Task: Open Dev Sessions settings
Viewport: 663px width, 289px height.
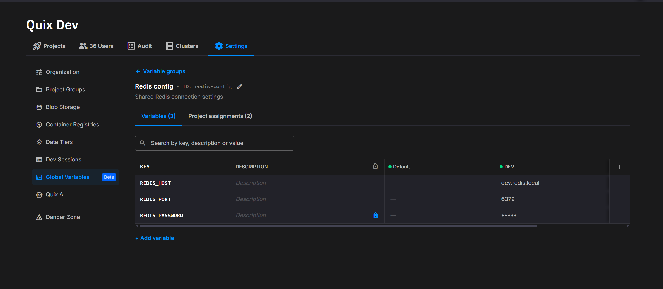Action: click(x=76, y=160)
